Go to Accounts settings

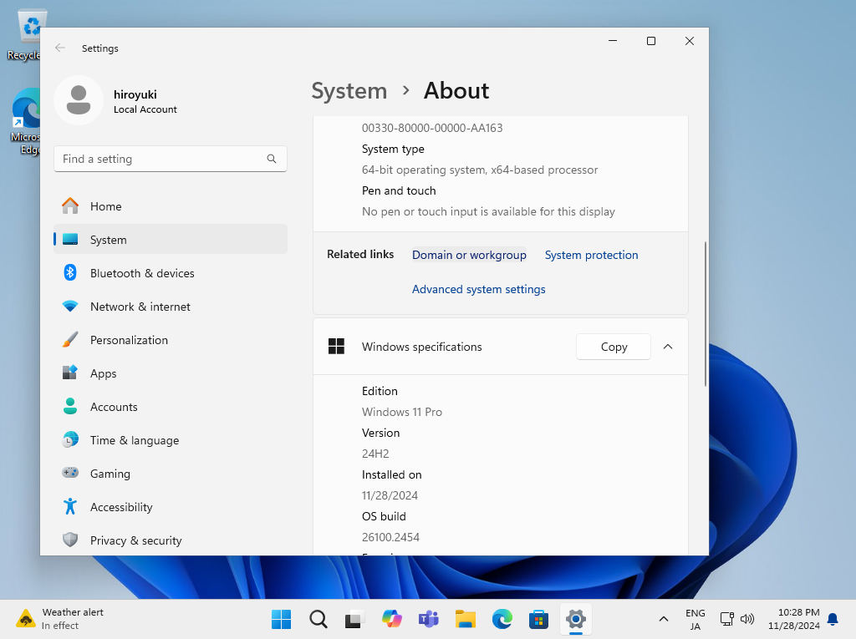coord(171,407)
